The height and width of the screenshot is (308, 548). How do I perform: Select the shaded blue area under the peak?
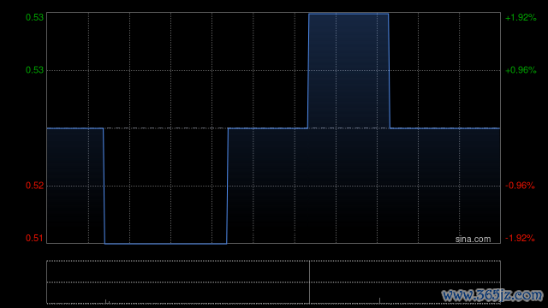[x=348, y=71]
